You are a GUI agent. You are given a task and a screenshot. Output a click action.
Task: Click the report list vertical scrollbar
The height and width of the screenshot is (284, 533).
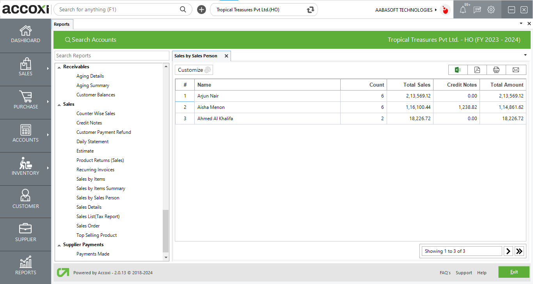[166, 231]
